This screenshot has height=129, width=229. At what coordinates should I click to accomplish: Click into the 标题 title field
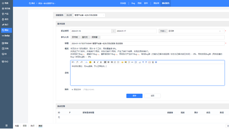click(147, 44)
